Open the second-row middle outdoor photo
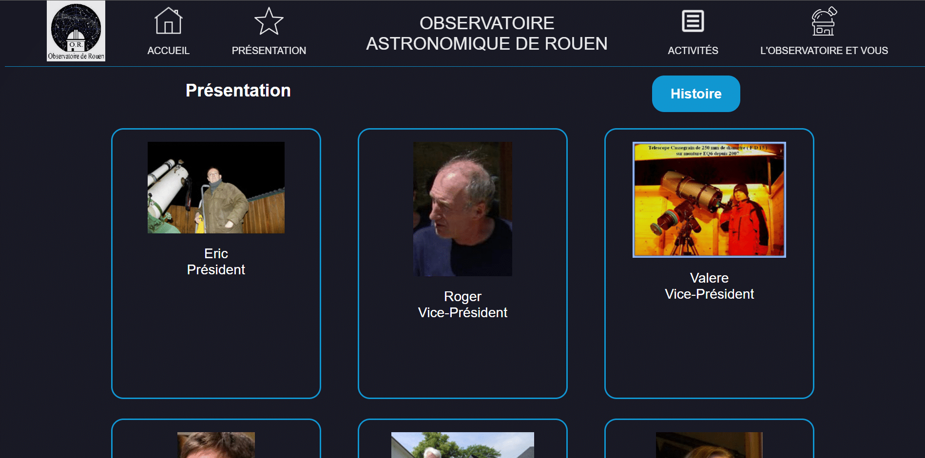This screenshot has height=458, width=925. pos(462,445)
